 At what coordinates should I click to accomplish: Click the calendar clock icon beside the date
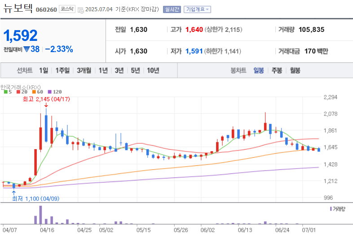(x=80, y=10)
